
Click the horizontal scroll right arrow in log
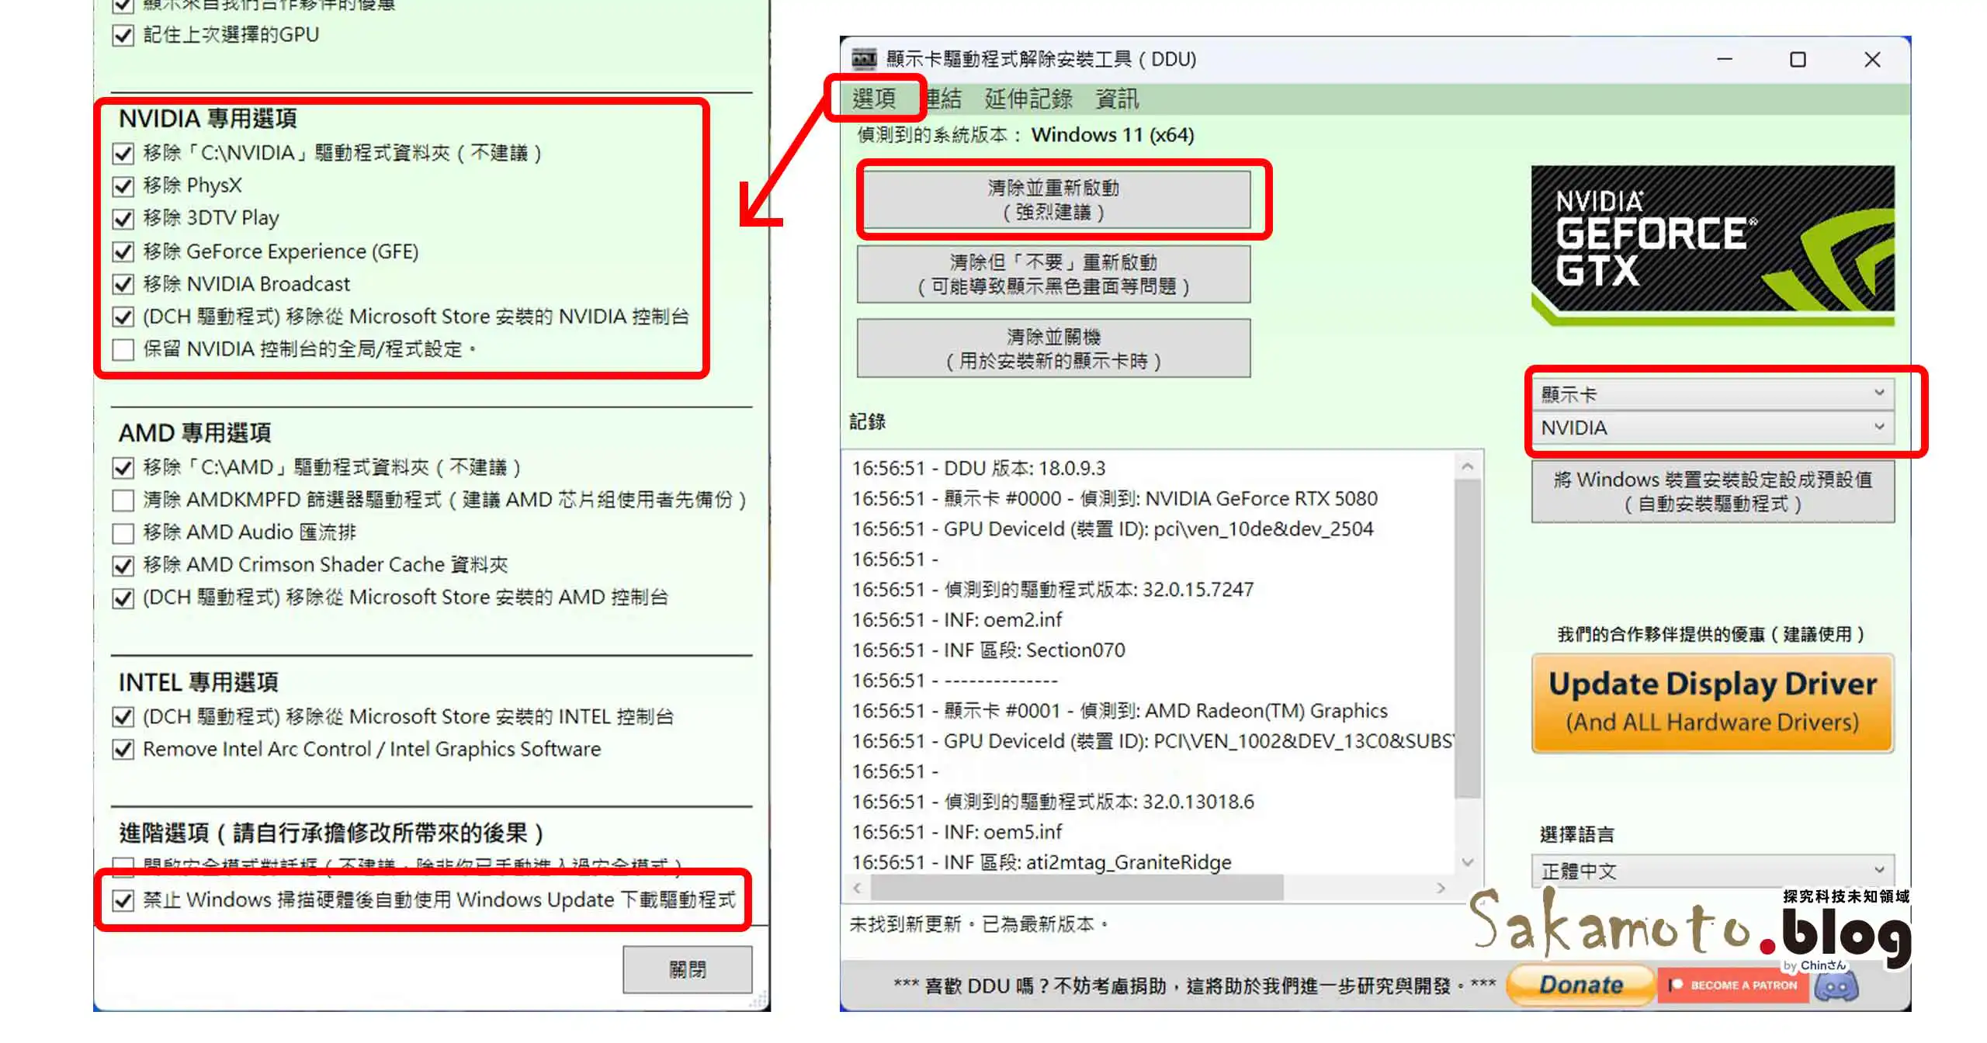pyautogui.click(x=1441, y=888)
